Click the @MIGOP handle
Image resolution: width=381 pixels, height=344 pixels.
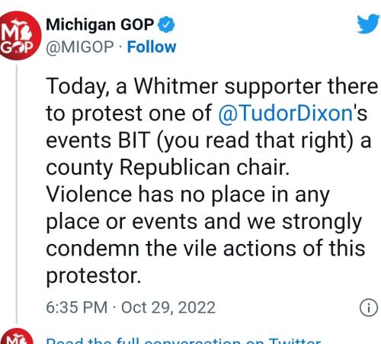pyautogui.click(x=80, y=47)
